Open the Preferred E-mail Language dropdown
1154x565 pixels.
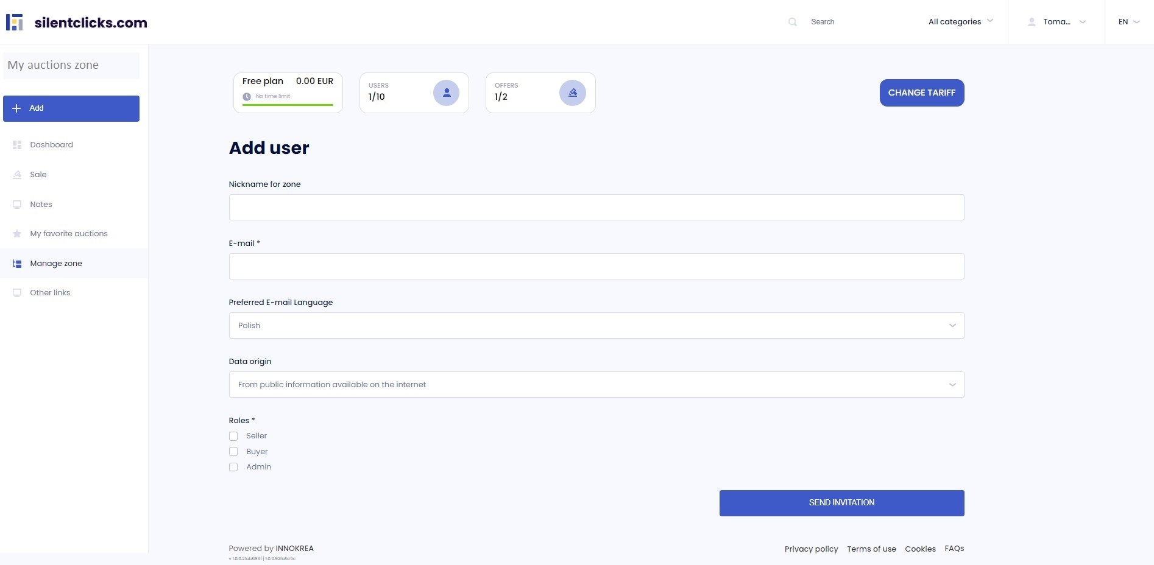952,325
